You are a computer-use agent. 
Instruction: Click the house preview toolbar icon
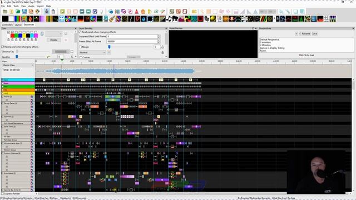pos(143,12)
